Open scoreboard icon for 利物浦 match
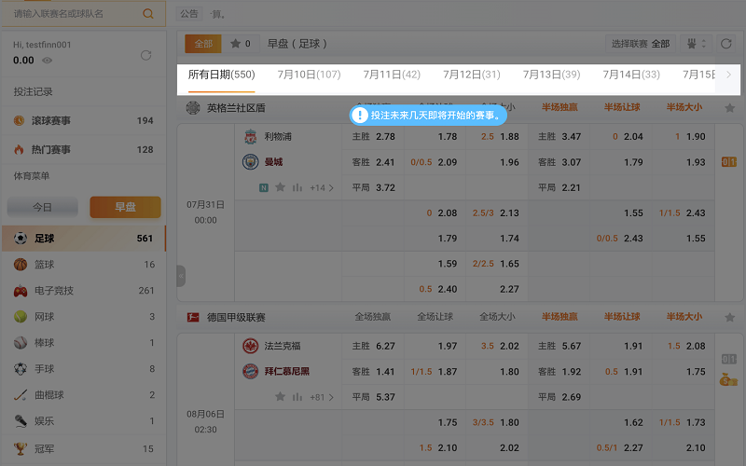 pos(729,162)
